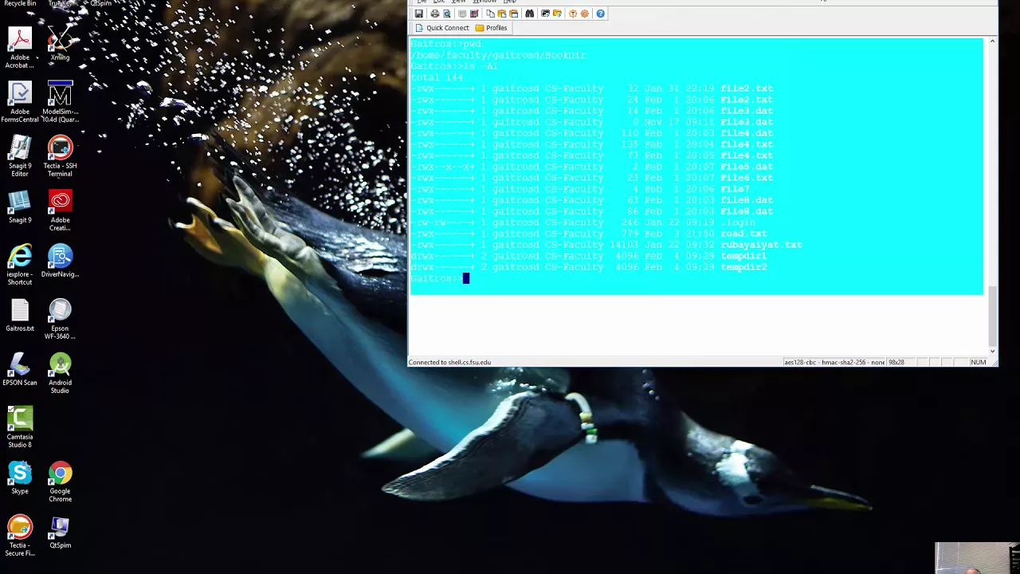Click the orange gear settings icon
1020x574 pixels.
[584, 14]
